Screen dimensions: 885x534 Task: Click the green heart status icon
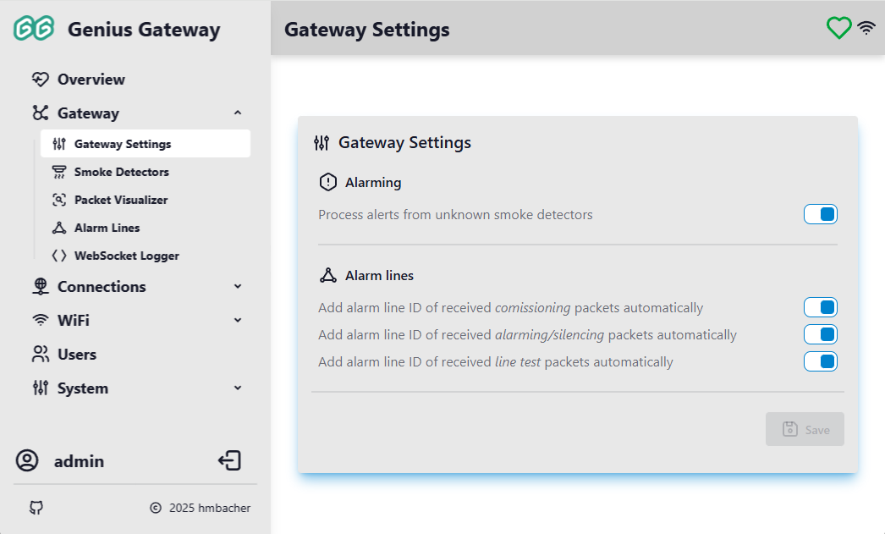(x=838, y=29)
